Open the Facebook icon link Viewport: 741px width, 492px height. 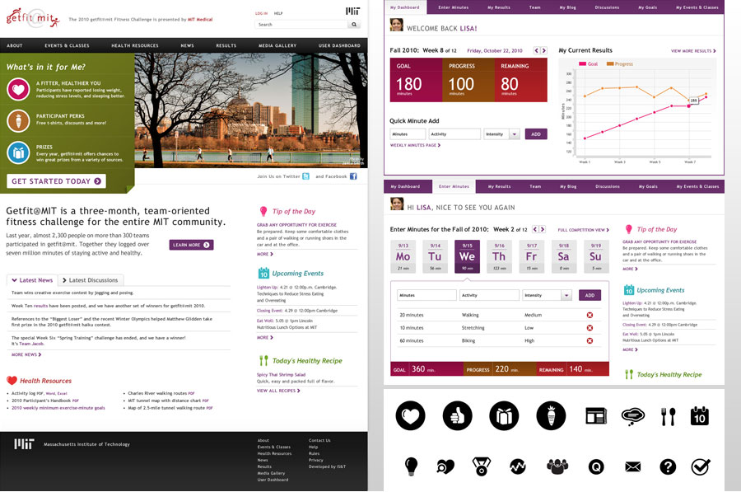click(x=353, y=176)
